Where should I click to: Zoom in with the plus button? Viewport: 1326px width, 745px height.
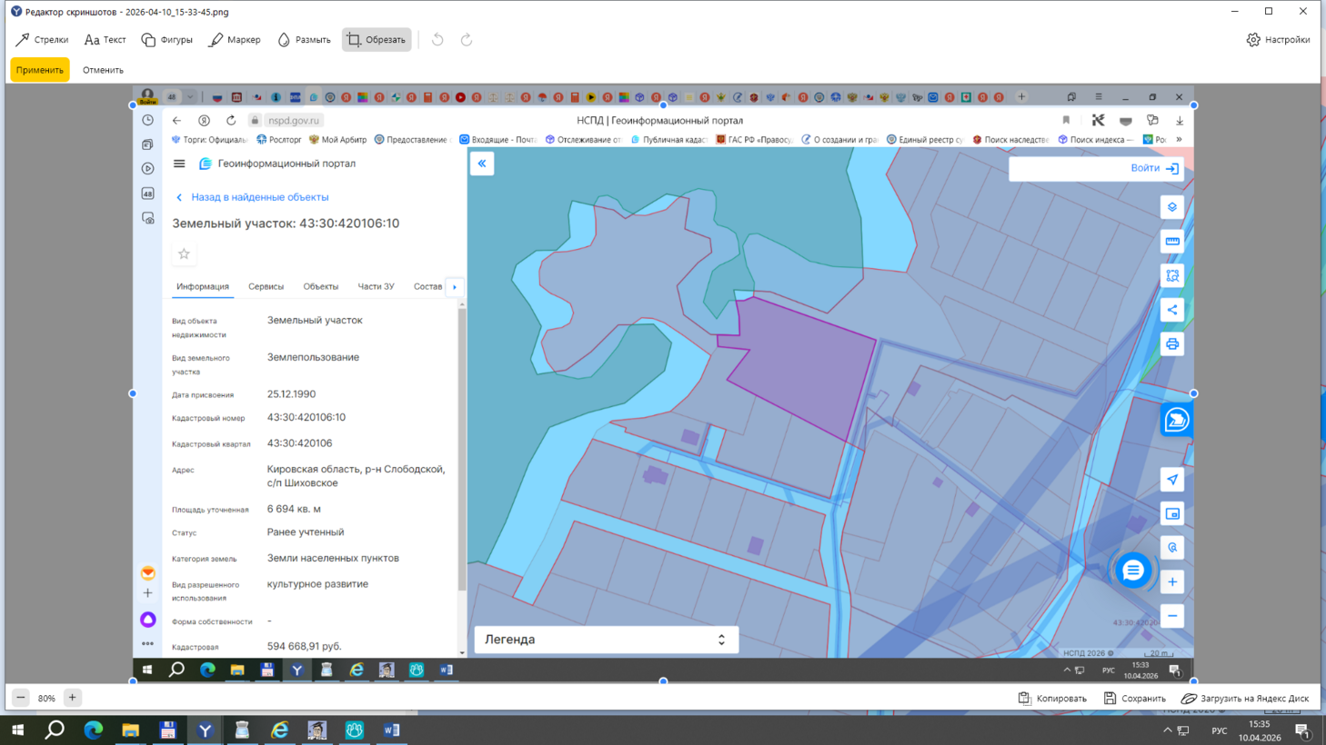(x=73, y=698)
